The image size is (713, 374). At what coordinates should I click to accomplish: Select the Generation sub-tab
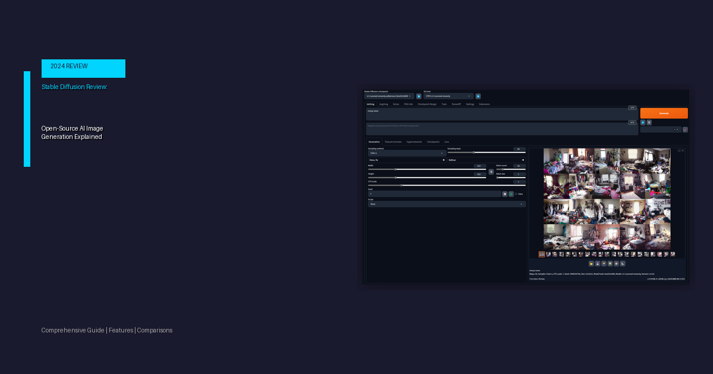[374, 142]
